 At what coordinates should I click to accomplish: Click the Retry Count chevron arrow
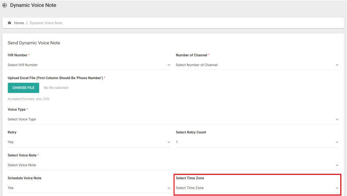point(337,142)
